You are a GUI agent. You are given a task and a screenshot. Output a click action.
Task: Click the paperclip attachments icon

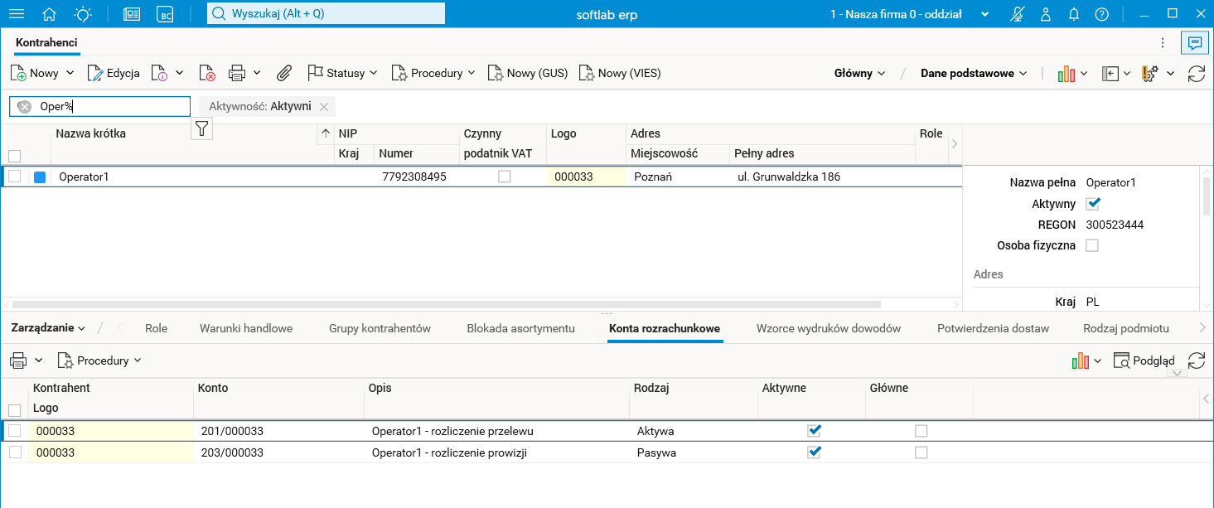pyautogui.click(x=284, y=73)
